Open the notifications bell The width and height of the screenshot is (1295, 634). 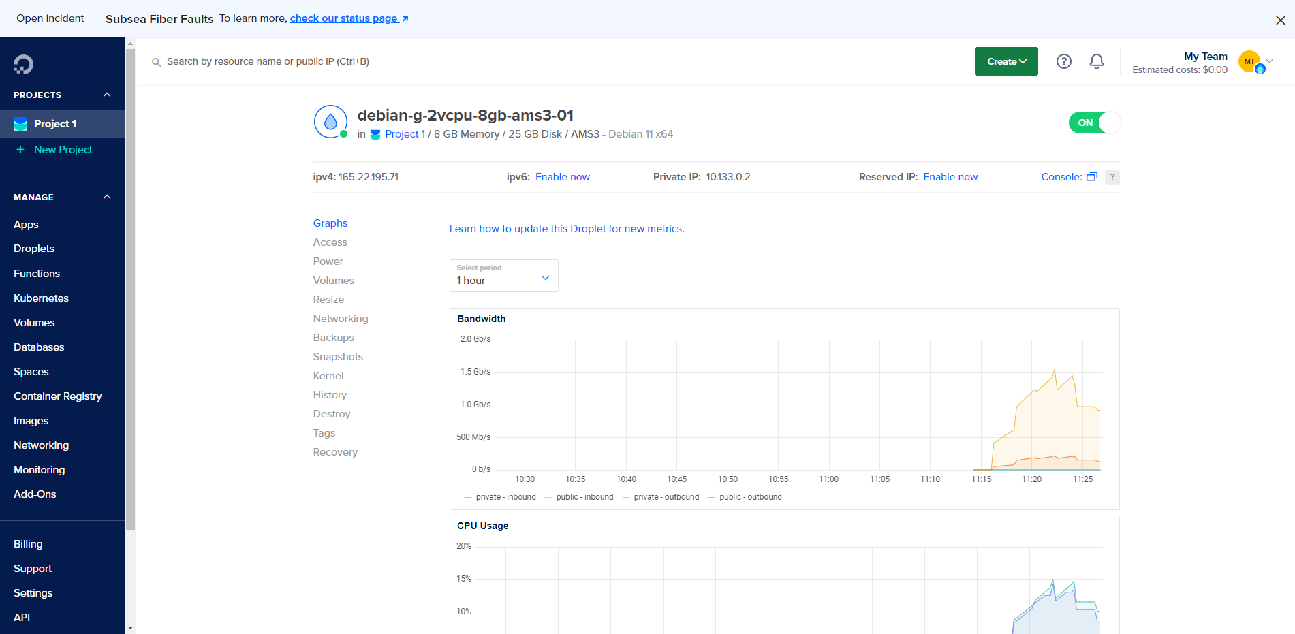[x=1096, y=61]
